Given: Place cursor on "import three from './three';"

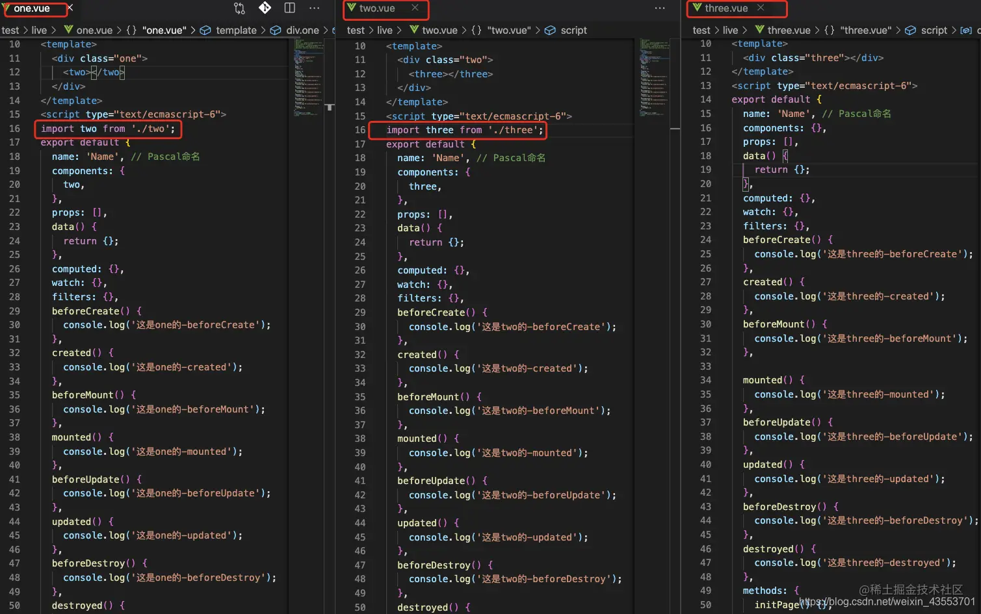Looking at the screenshot, I should tap(465, 130).
